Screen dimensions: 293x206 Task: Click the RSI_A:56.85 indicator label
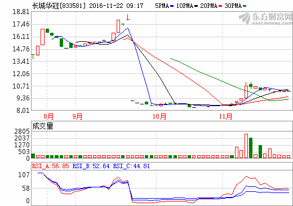tap(51, 166)
